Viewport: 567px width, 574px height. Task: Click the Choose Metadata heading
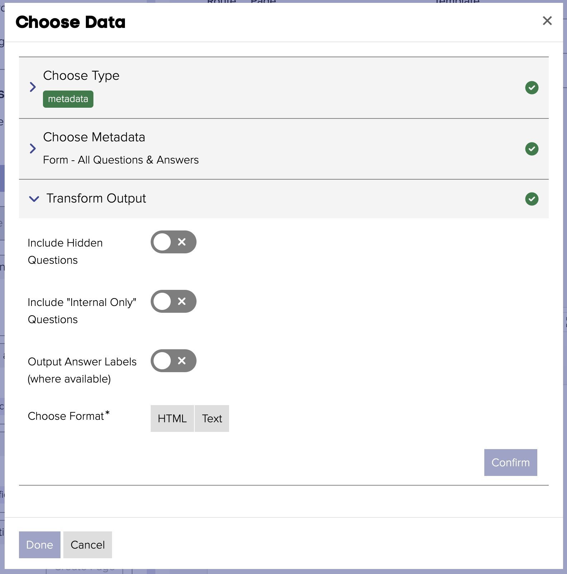click(94, 137)
